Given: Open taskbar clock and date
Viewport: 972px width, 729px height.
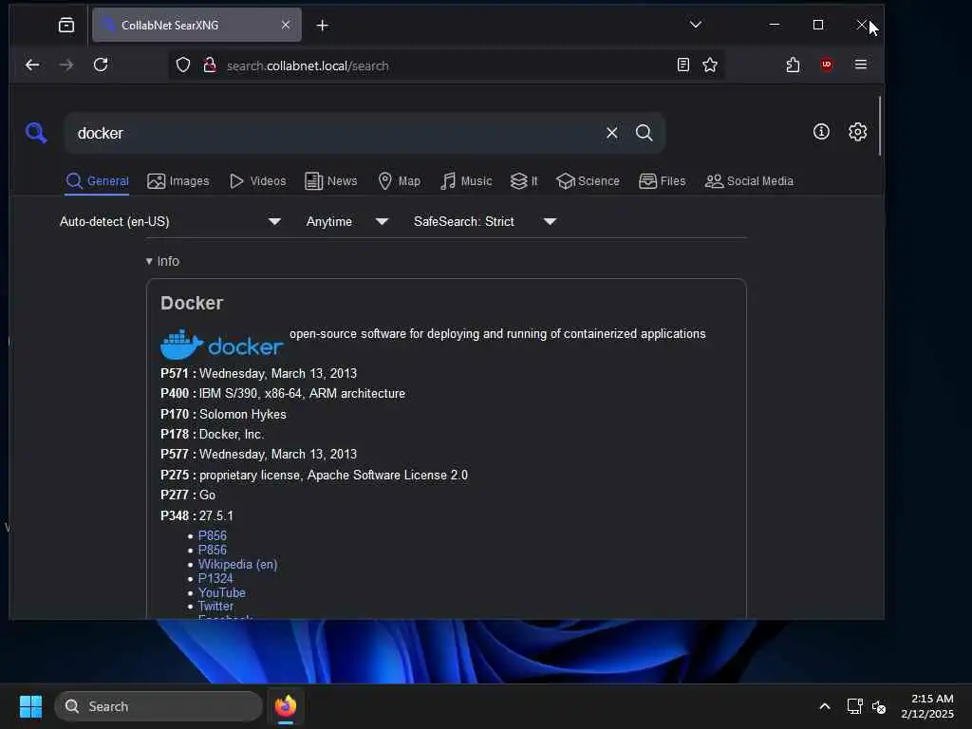Looking at the screenshot, I should (927, 706).
